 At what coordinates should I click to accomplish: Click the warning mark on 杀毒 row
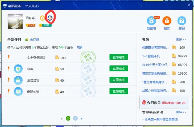[x=9, y=68]
